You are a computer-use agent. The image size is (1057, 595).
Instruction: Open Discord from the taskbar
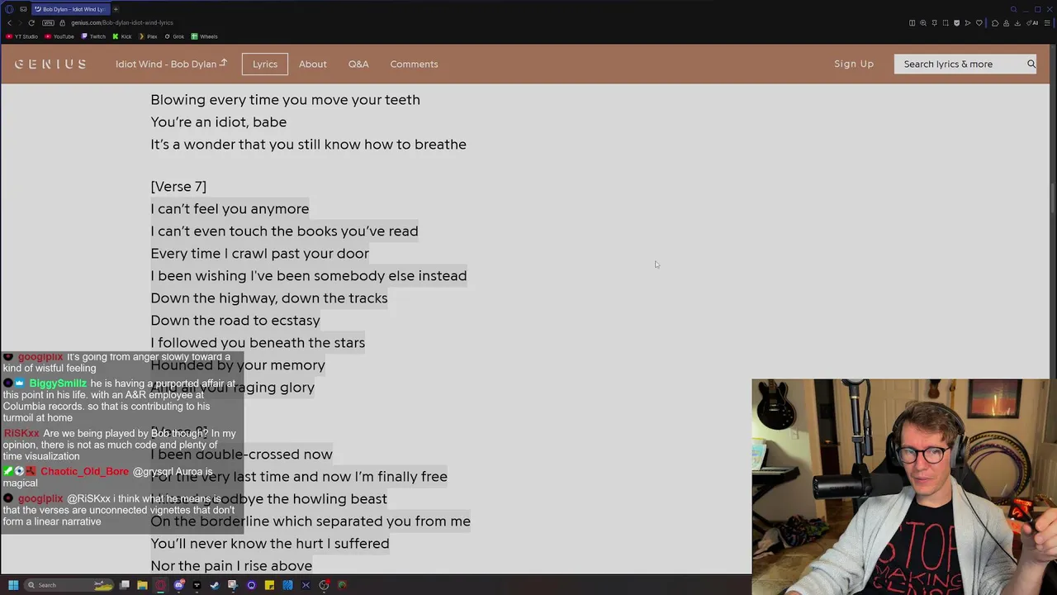tap(178, 585)
